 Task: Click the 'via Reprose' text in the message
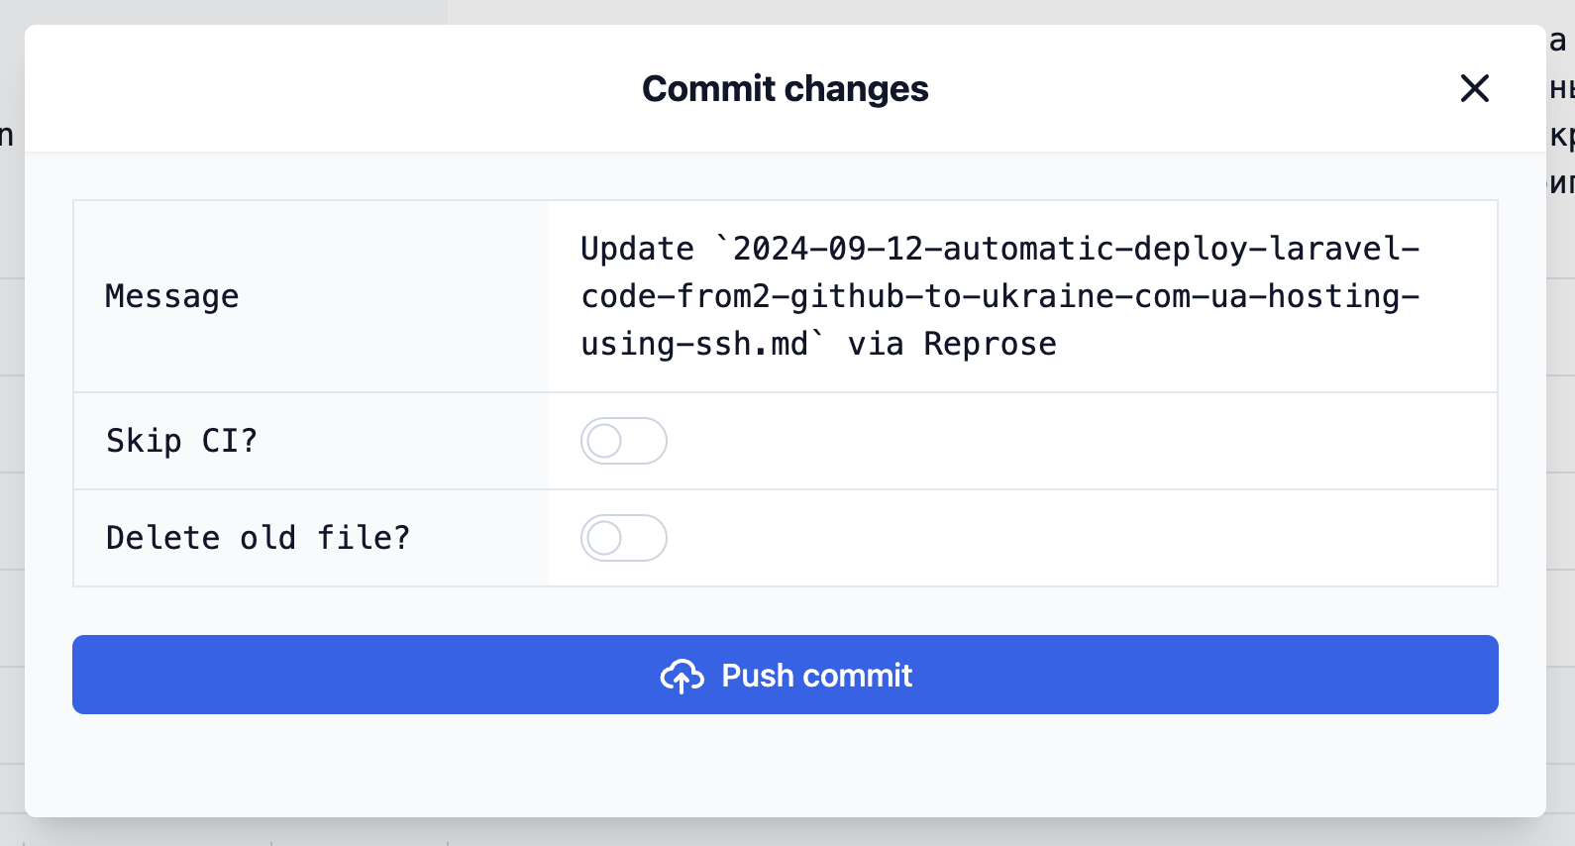pos(951,344)
